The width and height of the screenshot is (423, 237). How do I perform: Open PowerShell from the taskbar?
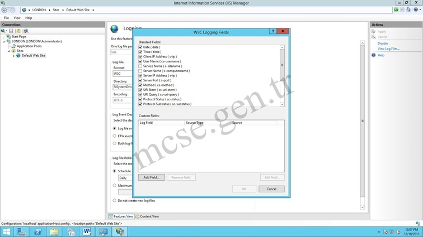37,231
